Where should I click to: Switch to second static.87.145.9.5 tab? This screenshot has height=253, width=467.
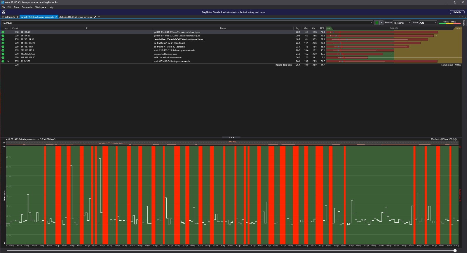tap(76, 17)
